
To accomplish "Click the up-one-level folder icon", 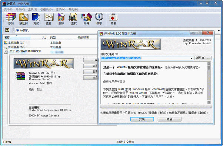I will pos(7,30).
